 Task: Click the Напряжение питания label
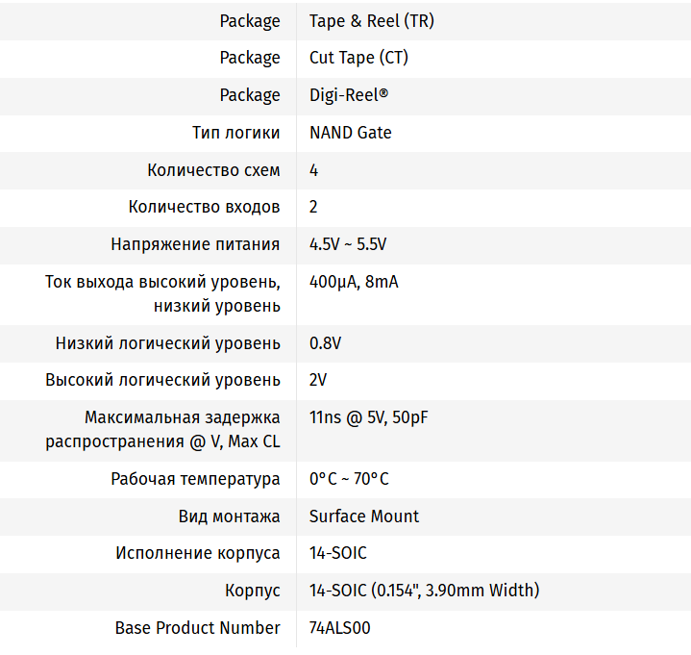click(x=195, y=244)
